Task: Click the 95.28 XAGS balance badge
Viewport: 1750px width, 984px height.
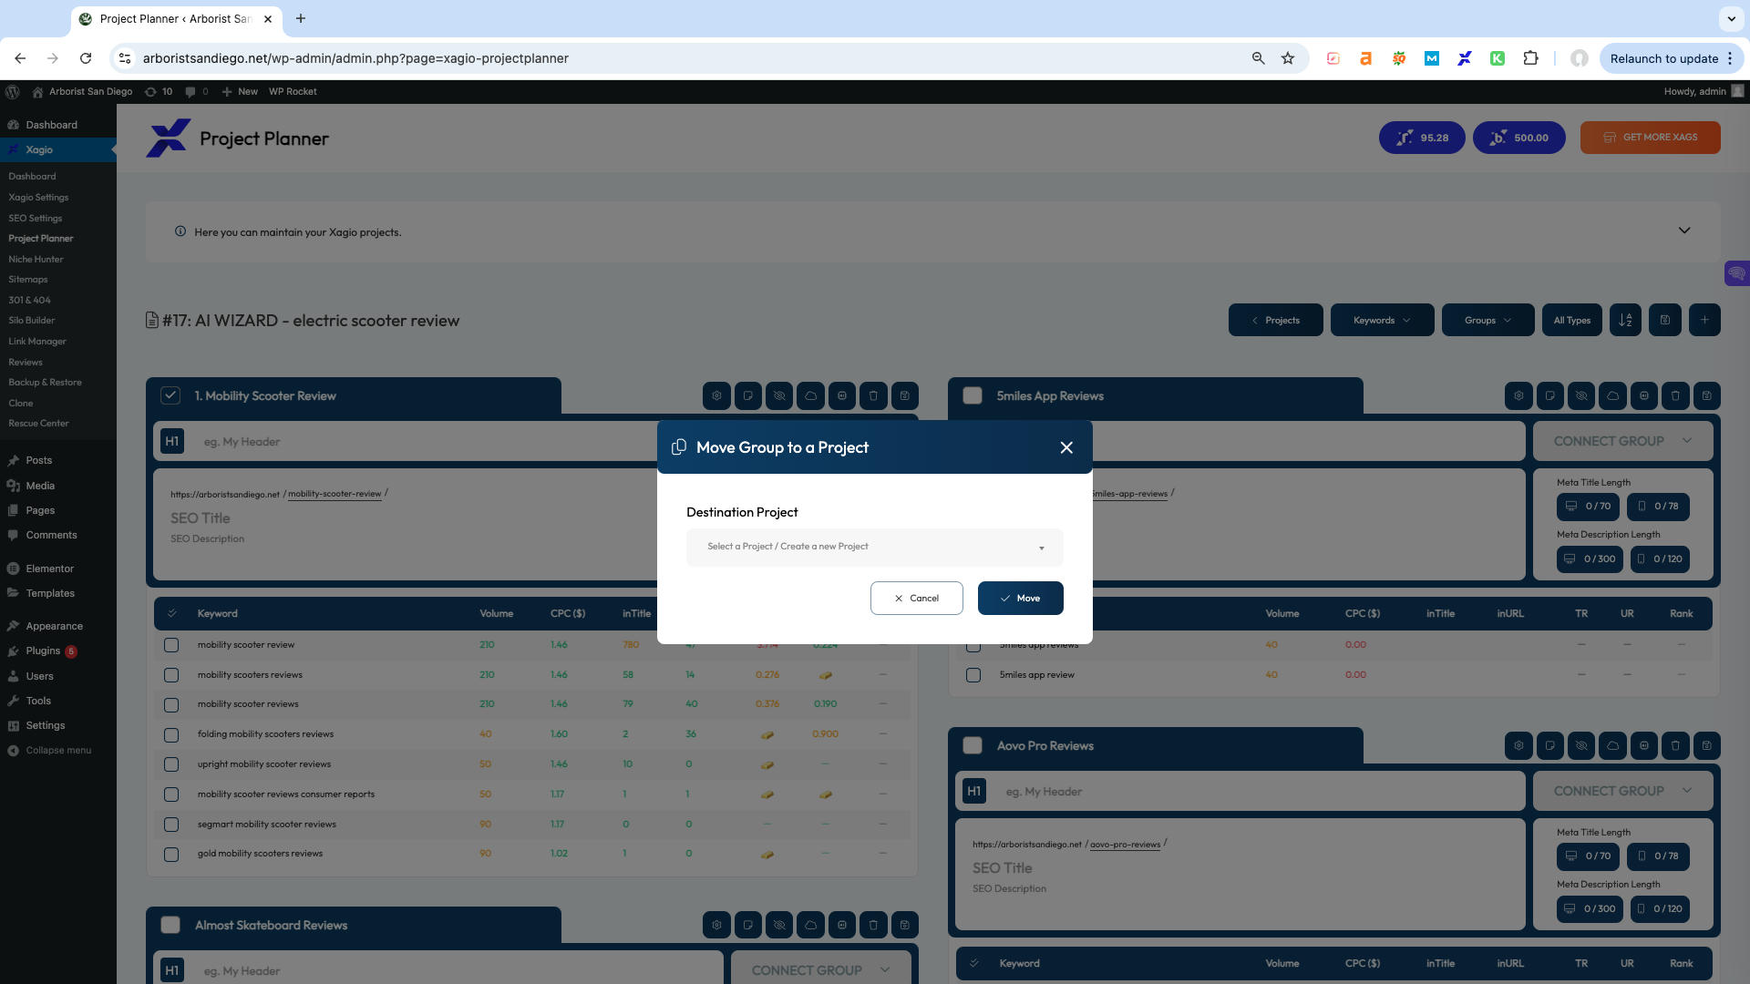Action: (1422, 138)
